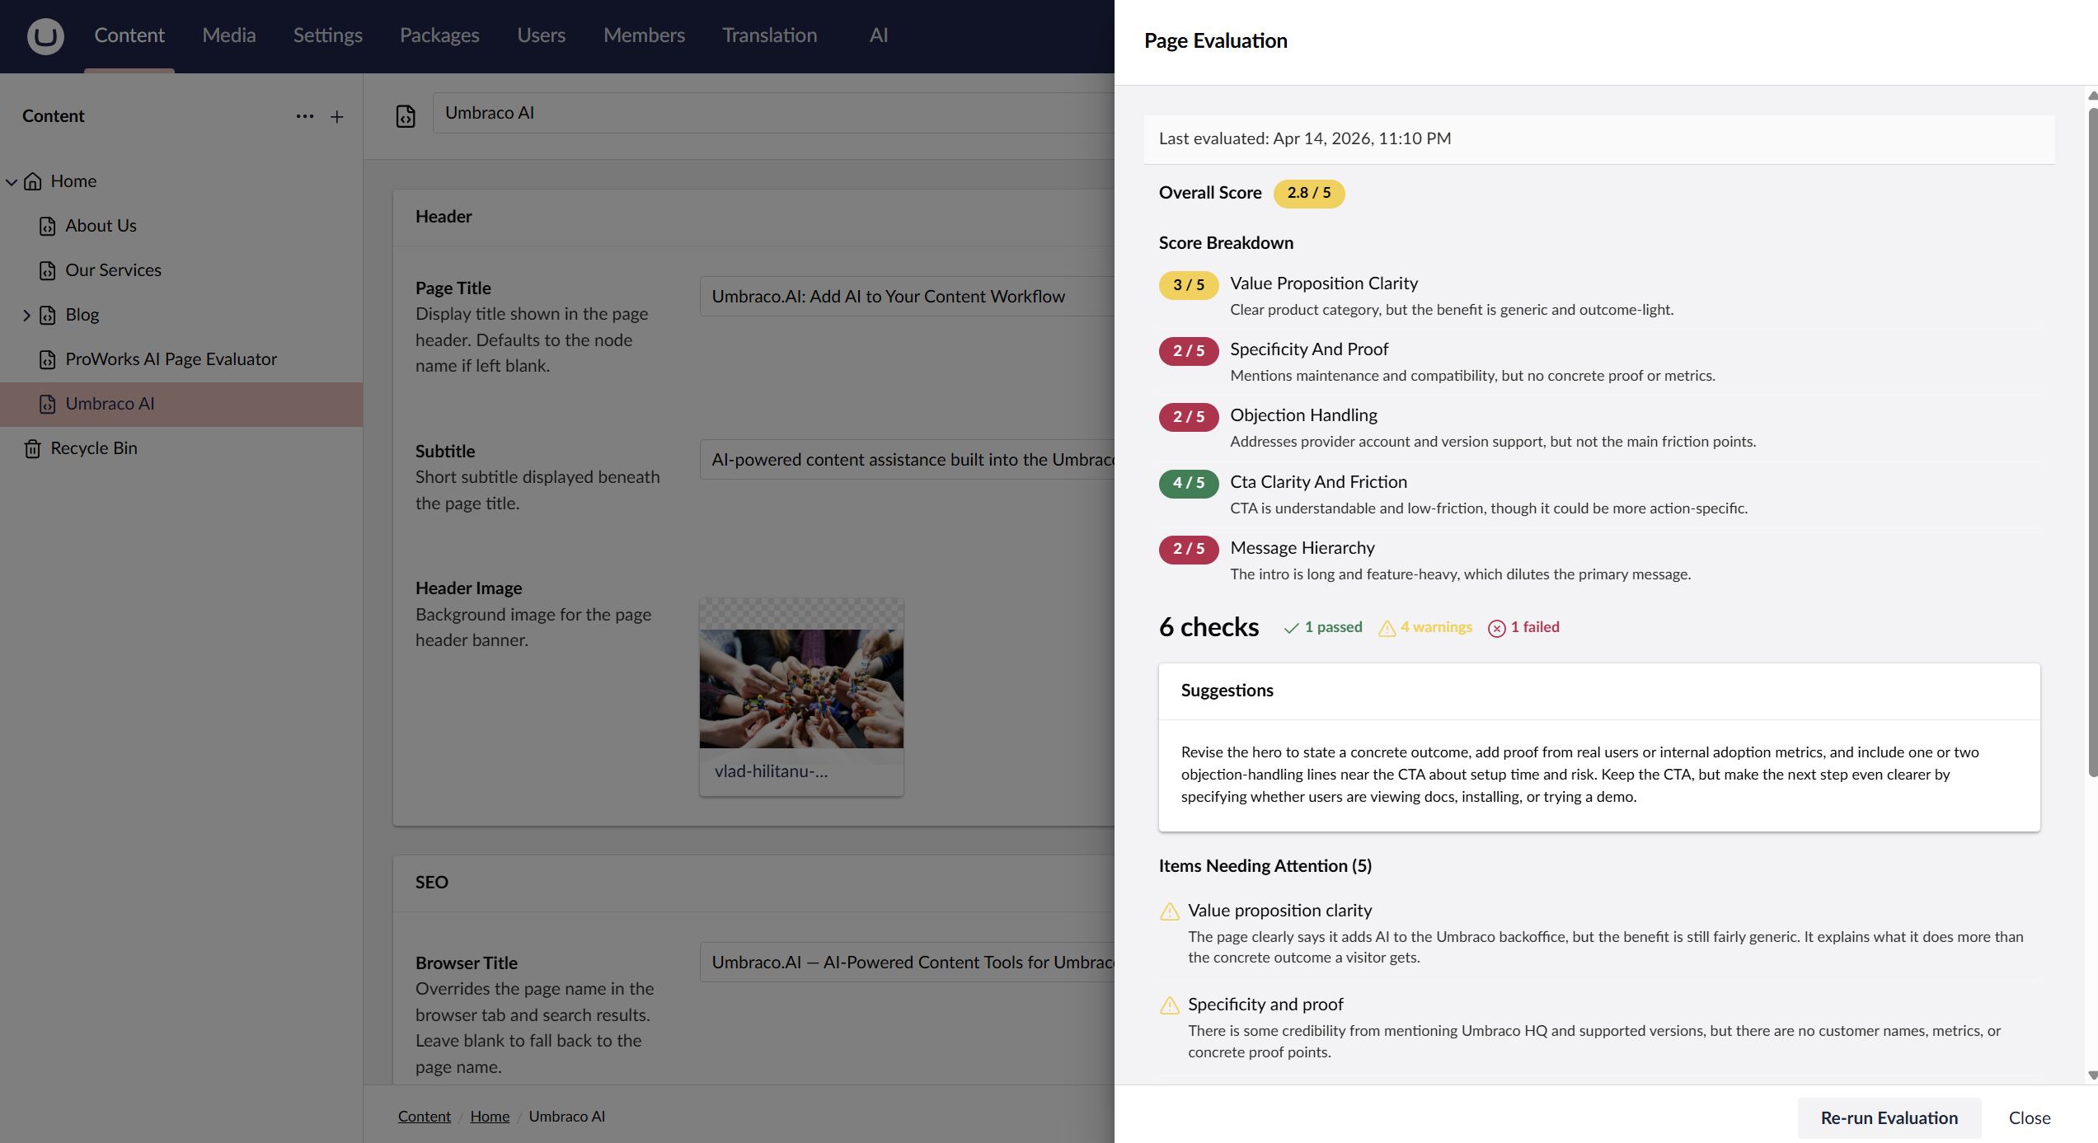Click the Home house icon

(33, 181)
